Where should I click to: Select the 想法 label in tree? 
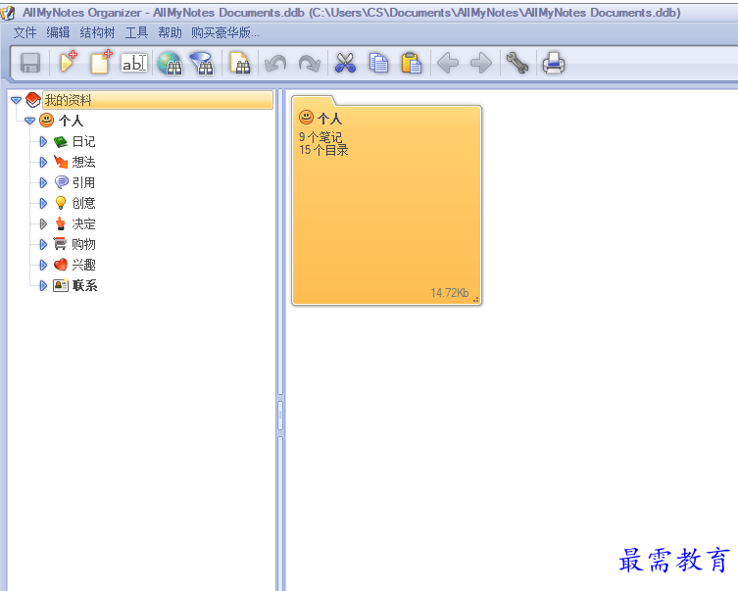pyautogui.click(x=83, y=162)
